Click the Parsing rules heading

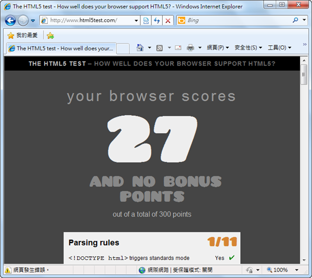(x=94, y=243)
